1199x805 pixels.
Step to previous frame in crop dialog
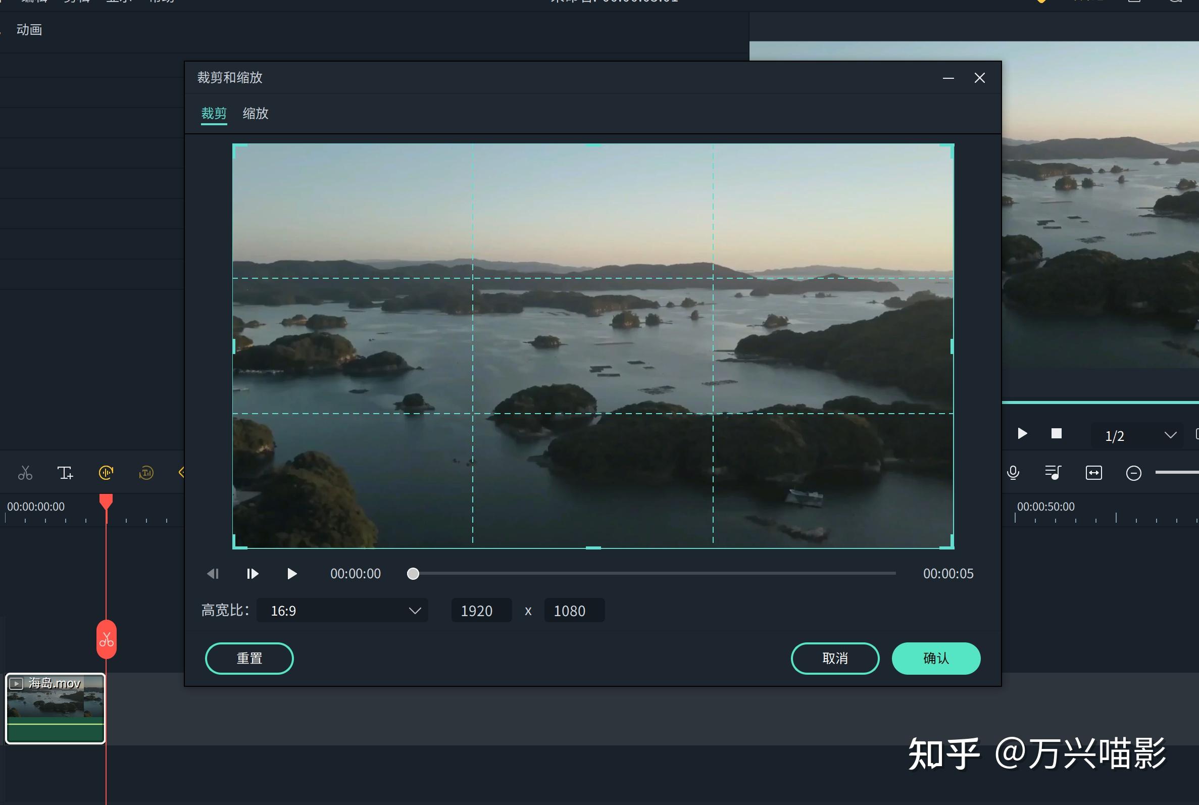pos(213,574)
